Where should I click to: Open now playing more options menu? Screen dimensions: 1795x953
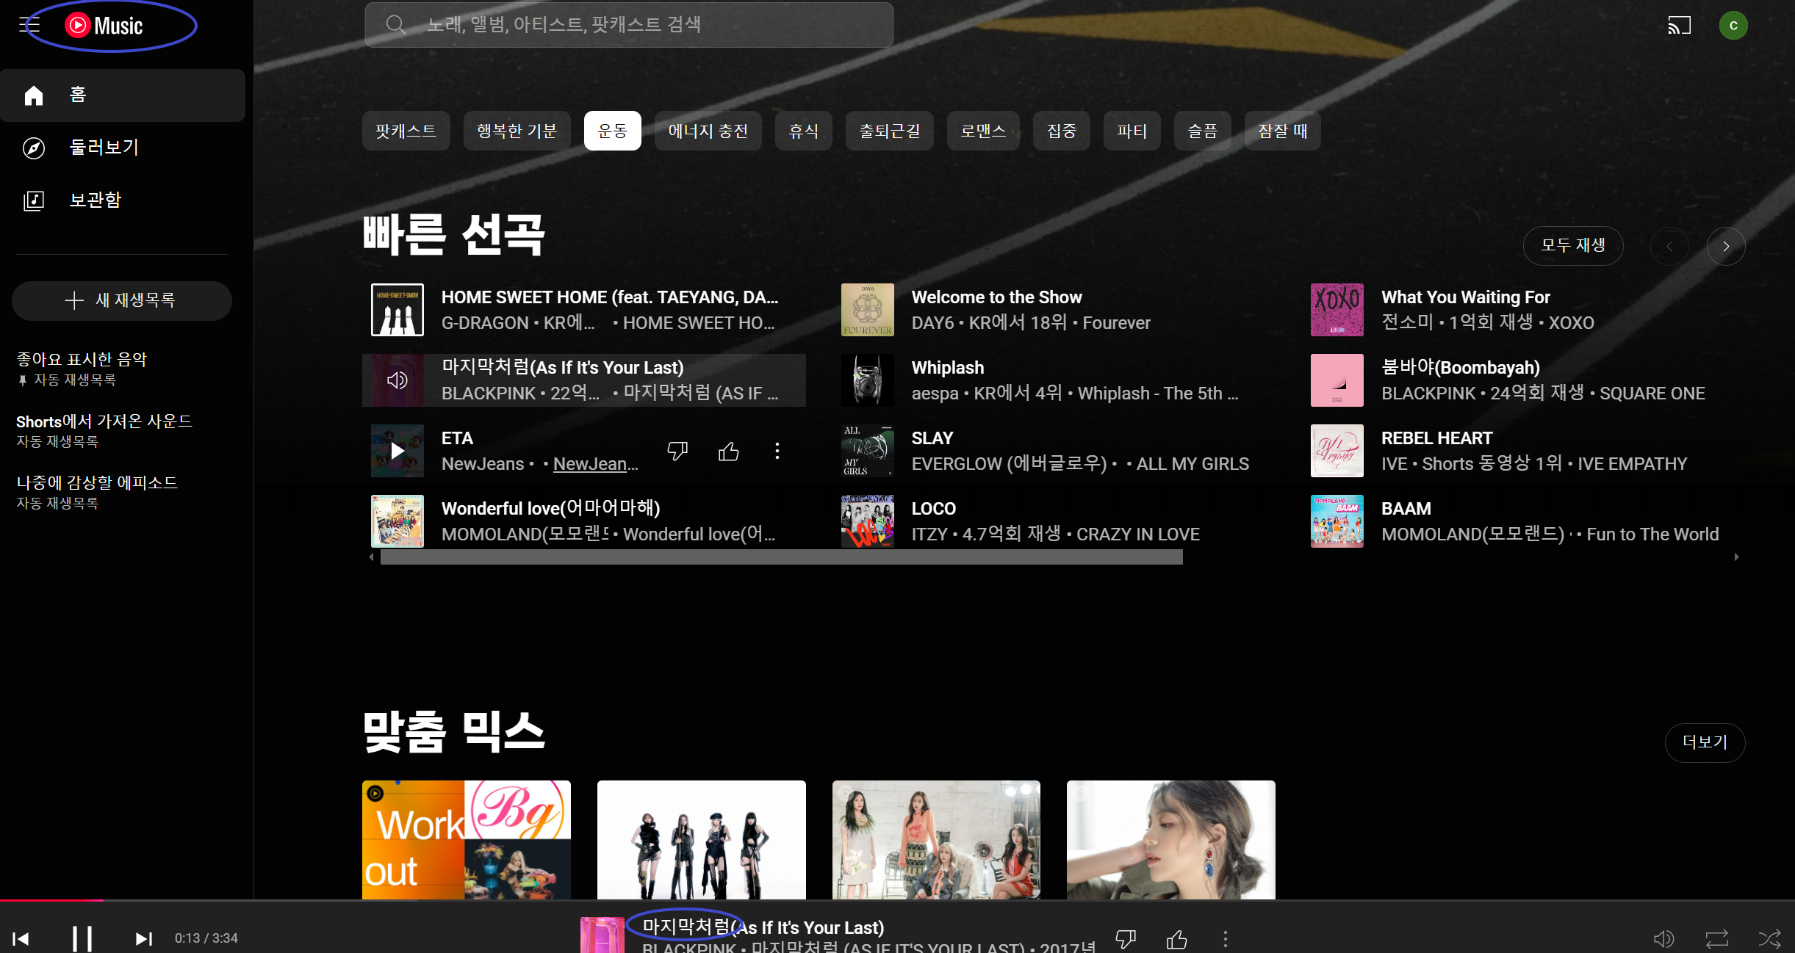coord(1225,938)
